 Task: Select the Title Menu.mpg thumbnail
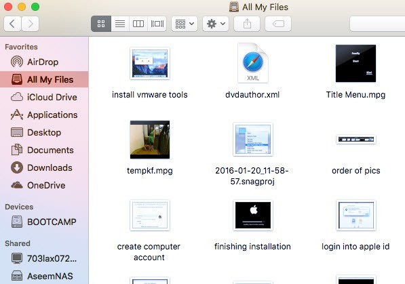click(355, 63)
